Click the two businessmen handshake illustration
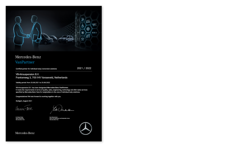The height and width of the screenshot is (144, 228). tap(28, 32)
